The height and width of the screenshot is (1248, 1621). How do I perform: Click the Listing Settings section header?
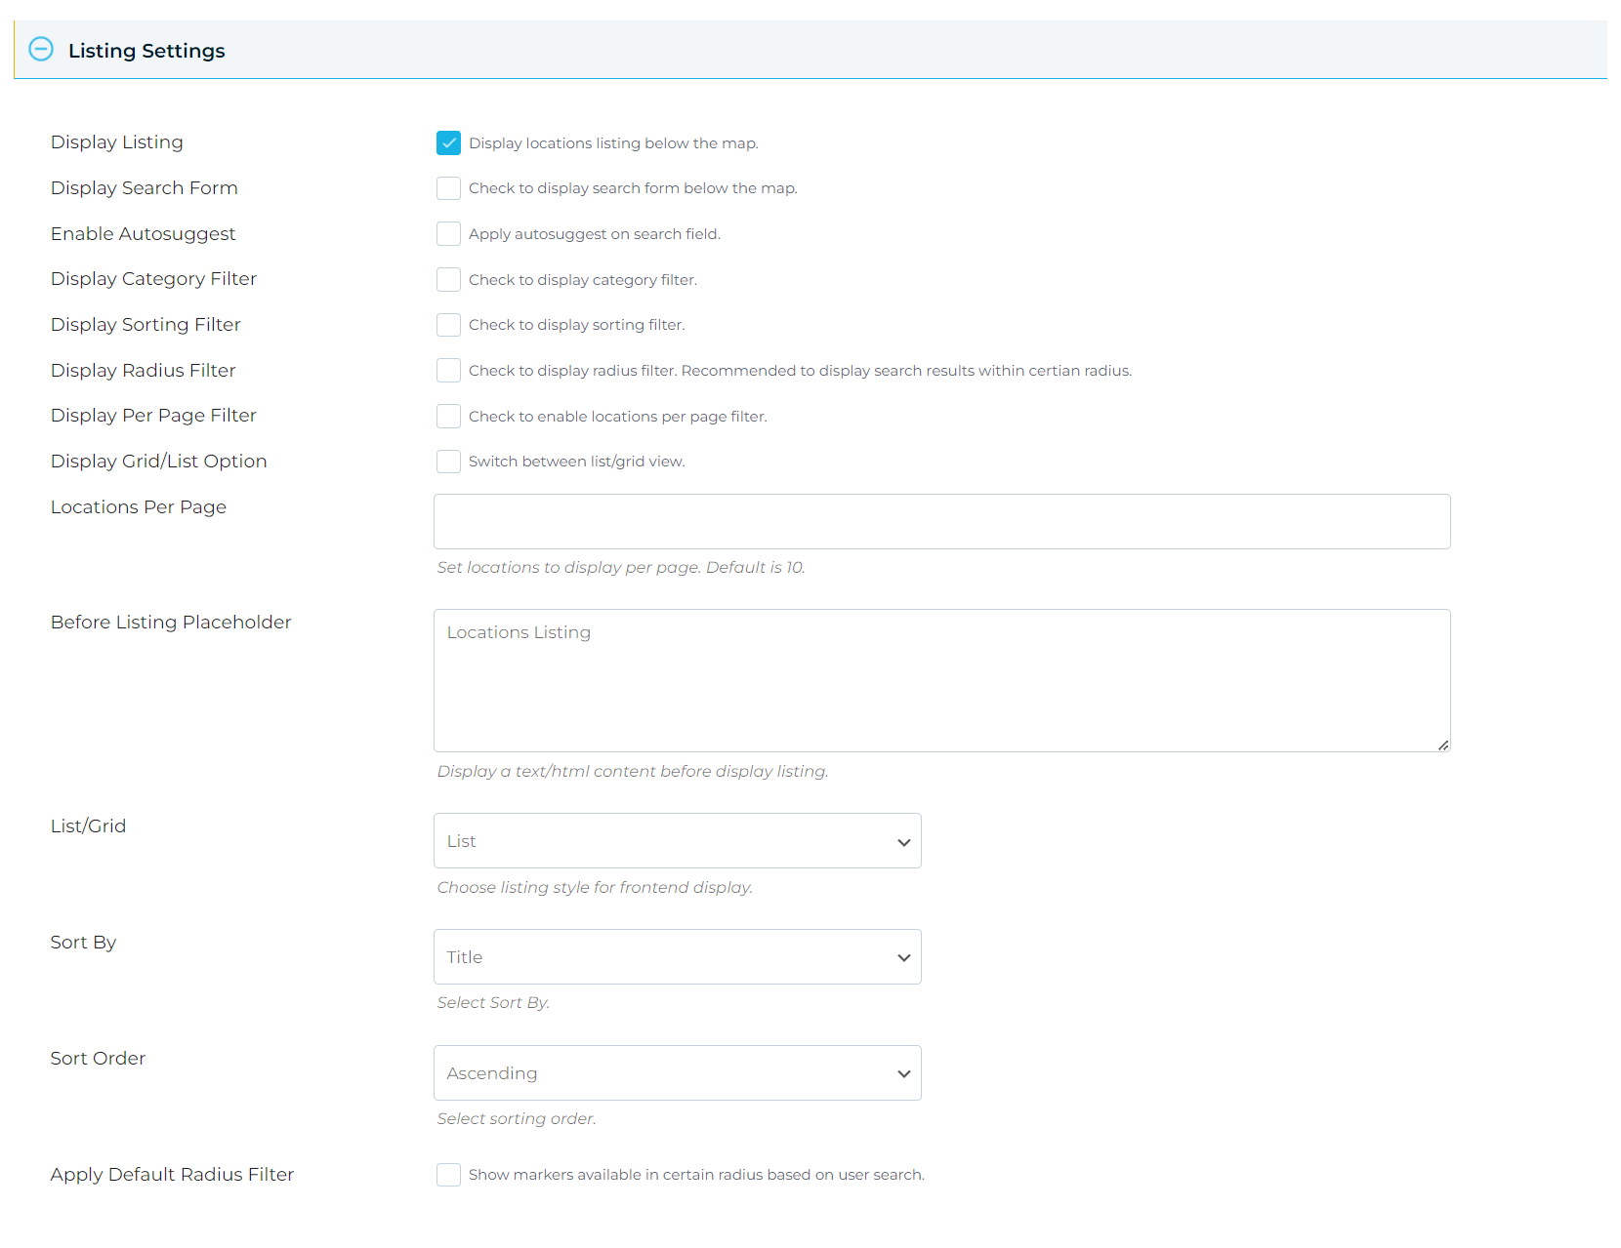pos(810,50)
